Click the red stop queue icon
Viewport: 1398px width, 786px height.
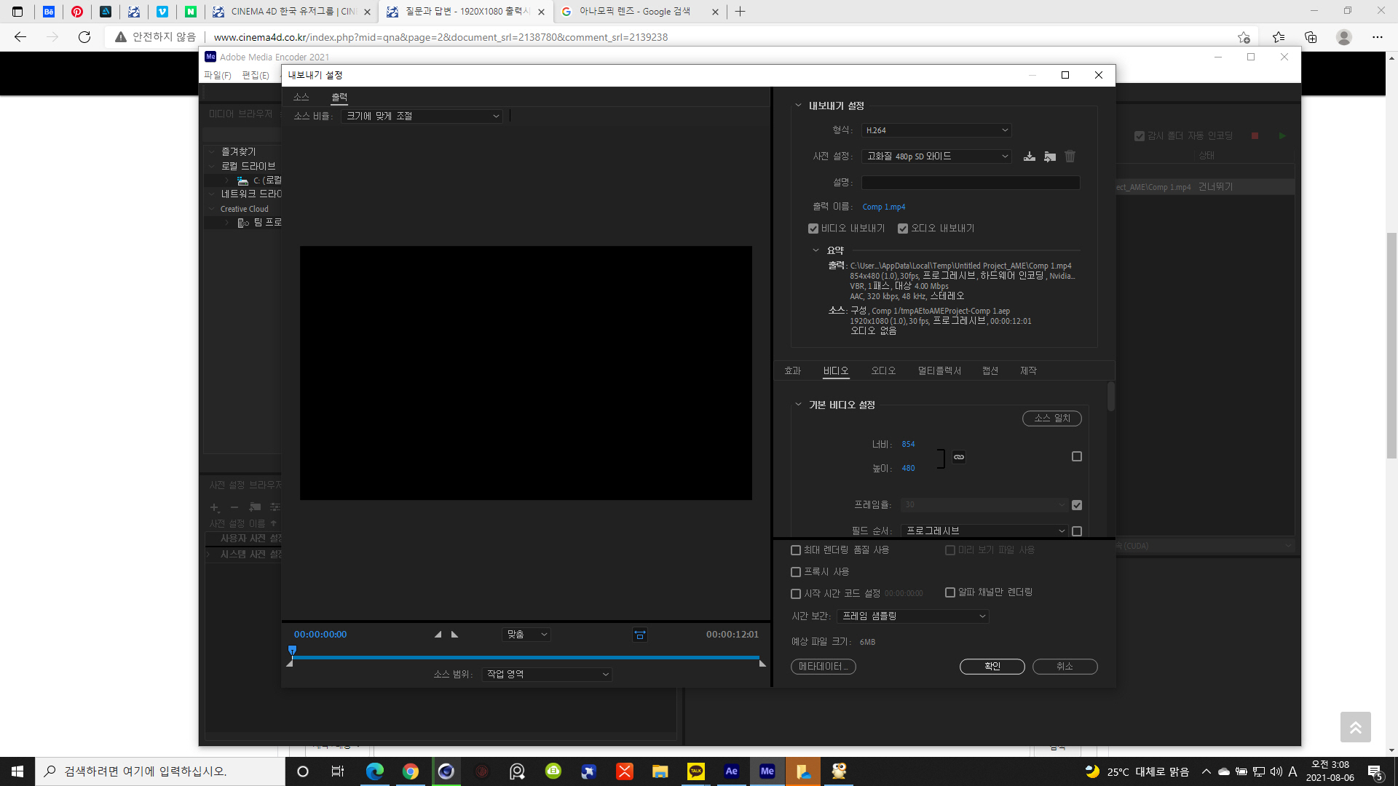click(x=1255, y=136)
